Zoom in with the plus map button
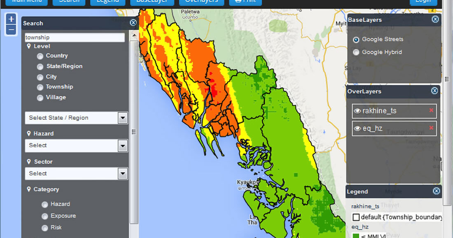 (x=11, y=19)
